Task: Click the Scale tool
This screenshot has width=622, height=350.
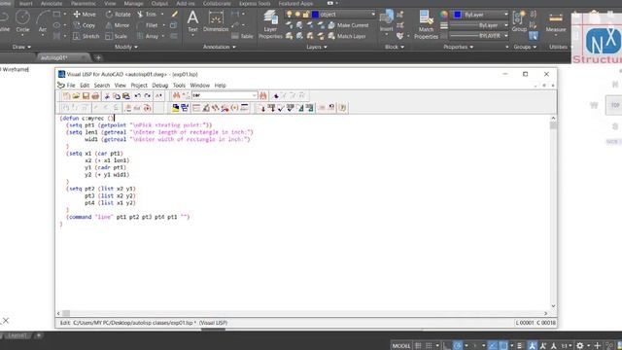Action: click(x=117, y=36)
